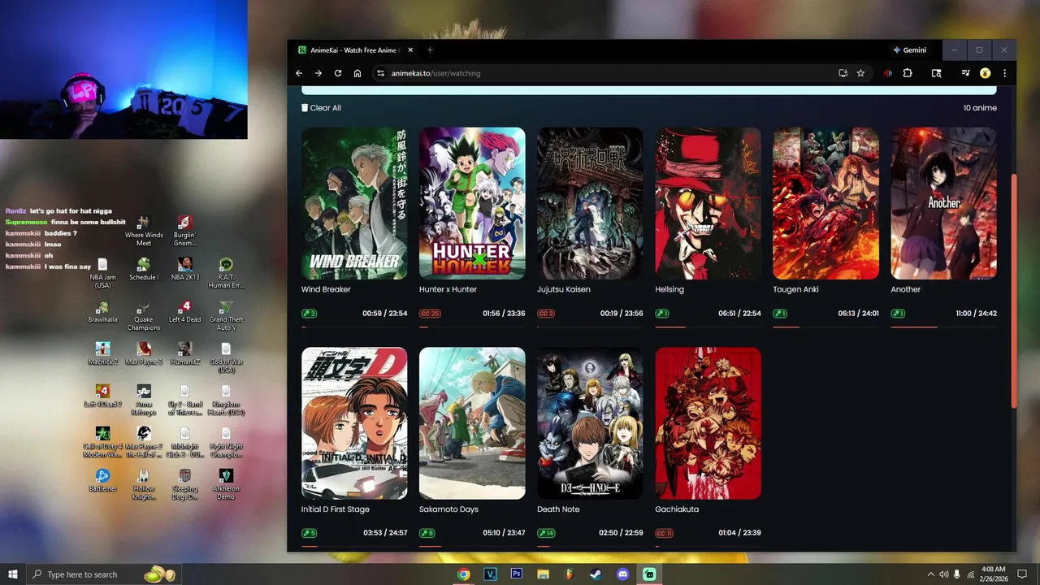Bookmark this page with the star icon
Screen dimensions: 1040x585
point(860,73)
